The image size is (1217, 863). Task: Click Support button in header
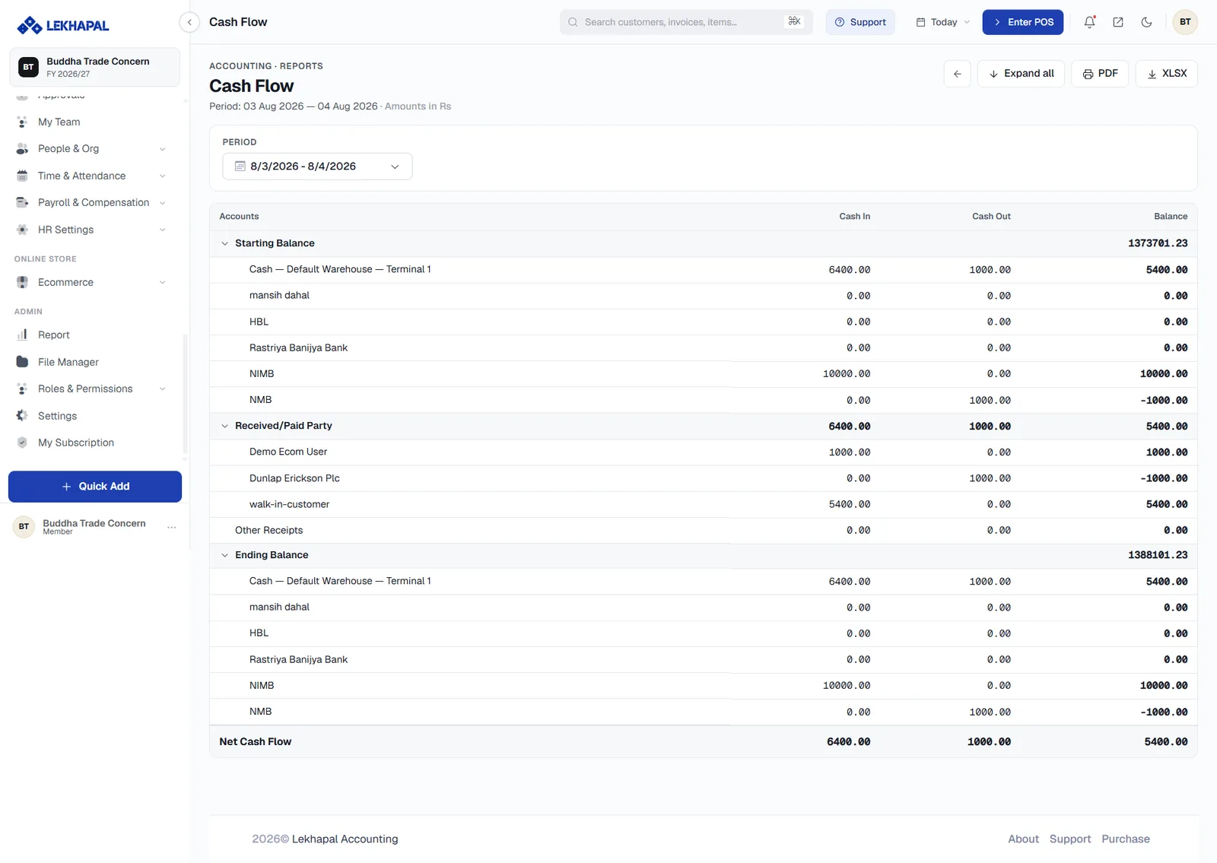tap(860, 22)
